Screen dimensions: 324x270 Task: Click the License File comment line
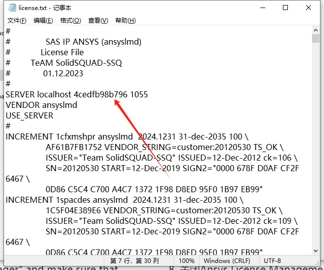tap(62, 52)
